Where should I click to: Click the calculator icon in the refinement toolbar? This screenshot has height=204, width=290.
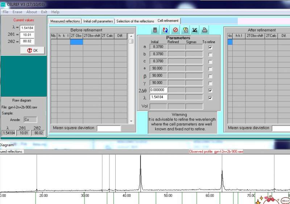[x=155, y=30]
